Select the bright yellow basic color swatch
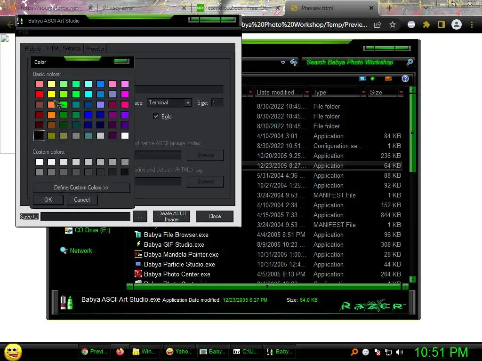 coord(51,94)
